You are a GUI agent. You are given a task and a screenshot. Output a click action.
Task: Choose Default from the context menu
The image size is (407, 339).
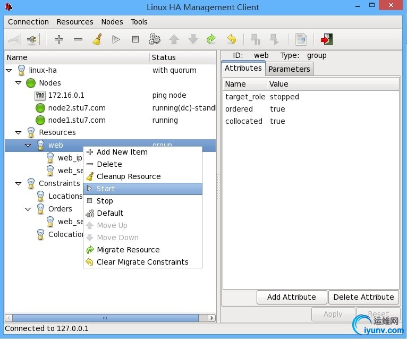click(142, 213)
